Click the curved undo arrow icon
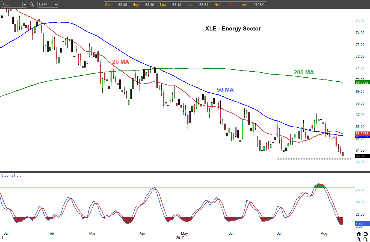The image size is (370, 242). [x=365, y=234]
